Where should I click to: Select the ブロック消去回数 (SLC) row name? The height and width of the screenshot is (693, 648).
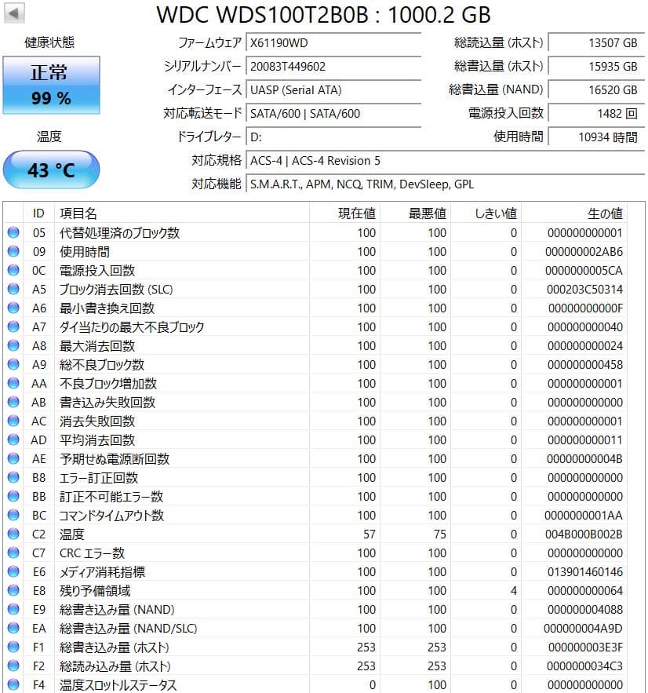pyautogui.click(x=116, y=289)
